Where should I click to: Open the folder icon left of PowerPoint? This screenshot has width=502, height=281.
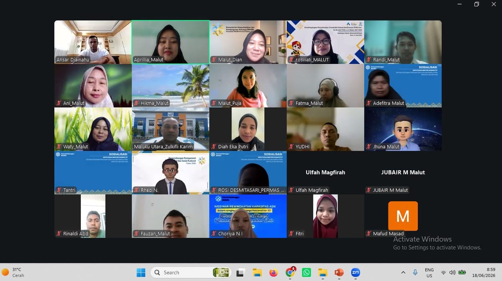click(323, 273)
